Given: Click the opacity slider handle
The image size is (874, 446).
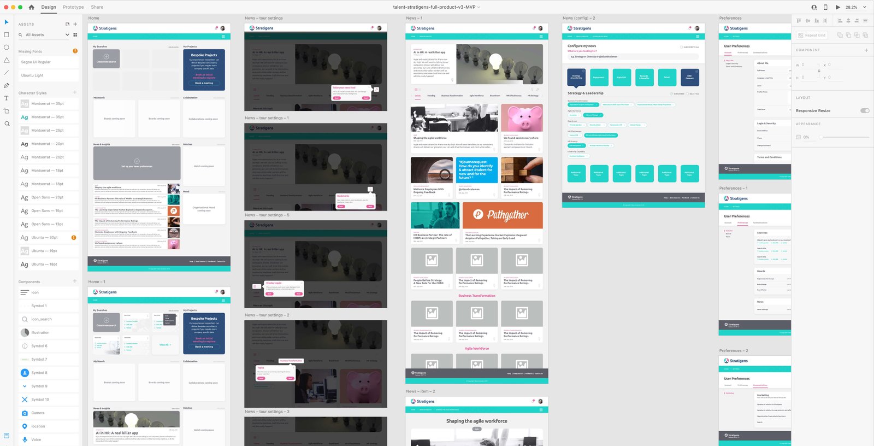Looking at the screenshot, I should (x=820, y=137).
